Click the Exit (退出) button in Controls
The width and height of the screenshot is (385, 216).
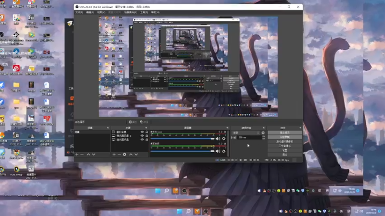pos(284,155)
